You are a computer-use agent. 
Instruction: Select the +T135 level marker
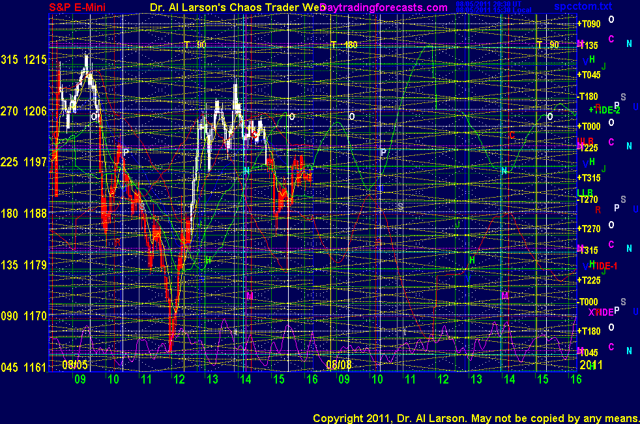tap(589, 46)
